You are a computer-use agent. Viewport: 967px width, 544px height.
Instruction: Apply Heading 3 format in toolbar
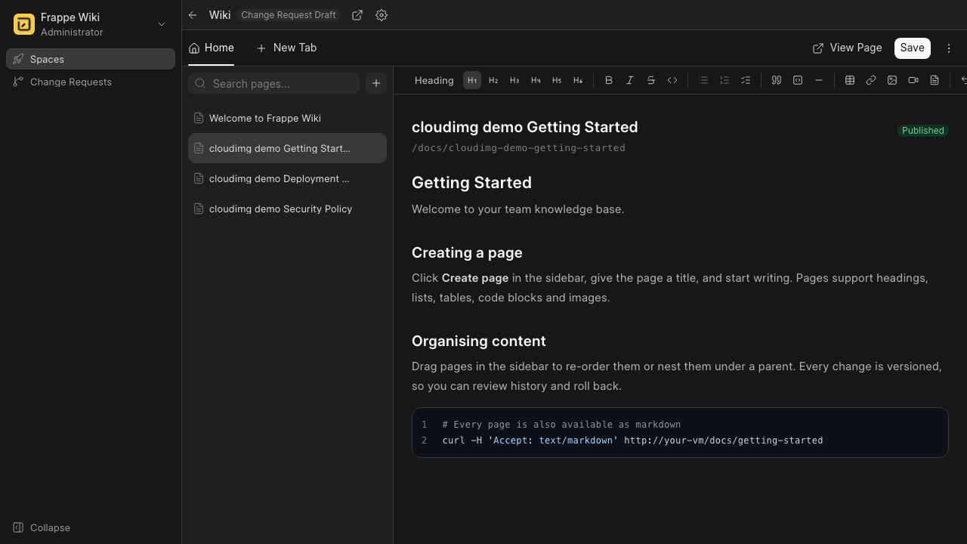coord(514,80)
